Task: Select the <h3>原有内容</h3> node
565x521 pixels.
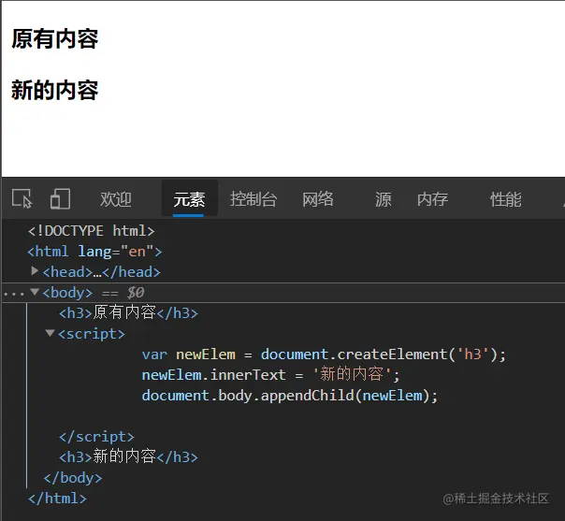Action: [x=129, y=312]
